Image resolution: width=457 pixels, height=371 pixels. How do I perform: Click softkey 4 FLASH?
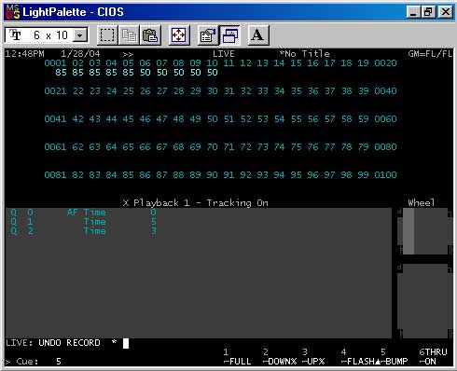360,357
